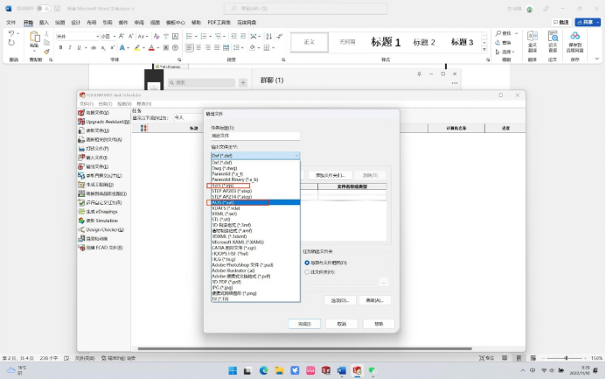606x379 pixels.
Task: Click the decrease font size icon
Action: pyautogui.click(x=130, y=36)
